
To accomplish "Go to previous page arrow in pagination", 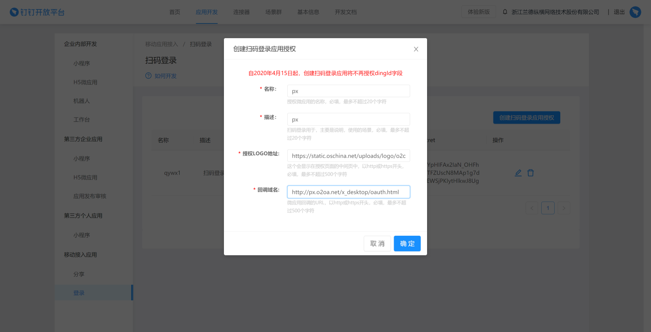I will [532, 208].
